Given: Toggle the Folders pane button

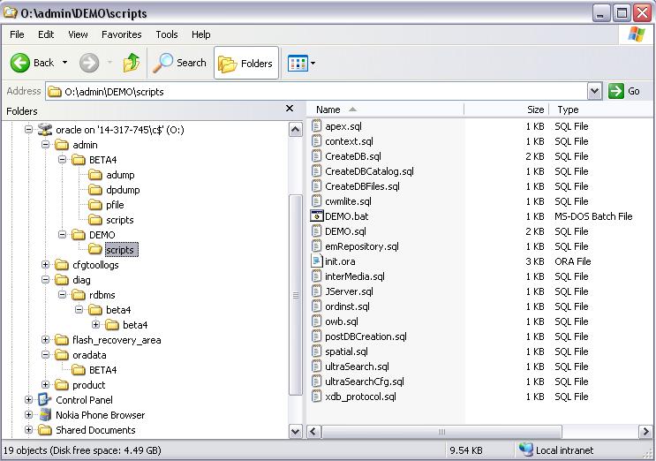Looking at the screenshot, I should click(x=246, y=64).
